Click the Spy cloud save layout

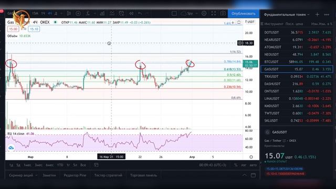pyautogui.click(x=187, y=14)
